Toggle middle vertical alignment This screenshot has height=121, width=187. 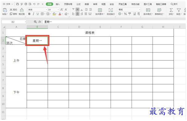tap(77, 9)
